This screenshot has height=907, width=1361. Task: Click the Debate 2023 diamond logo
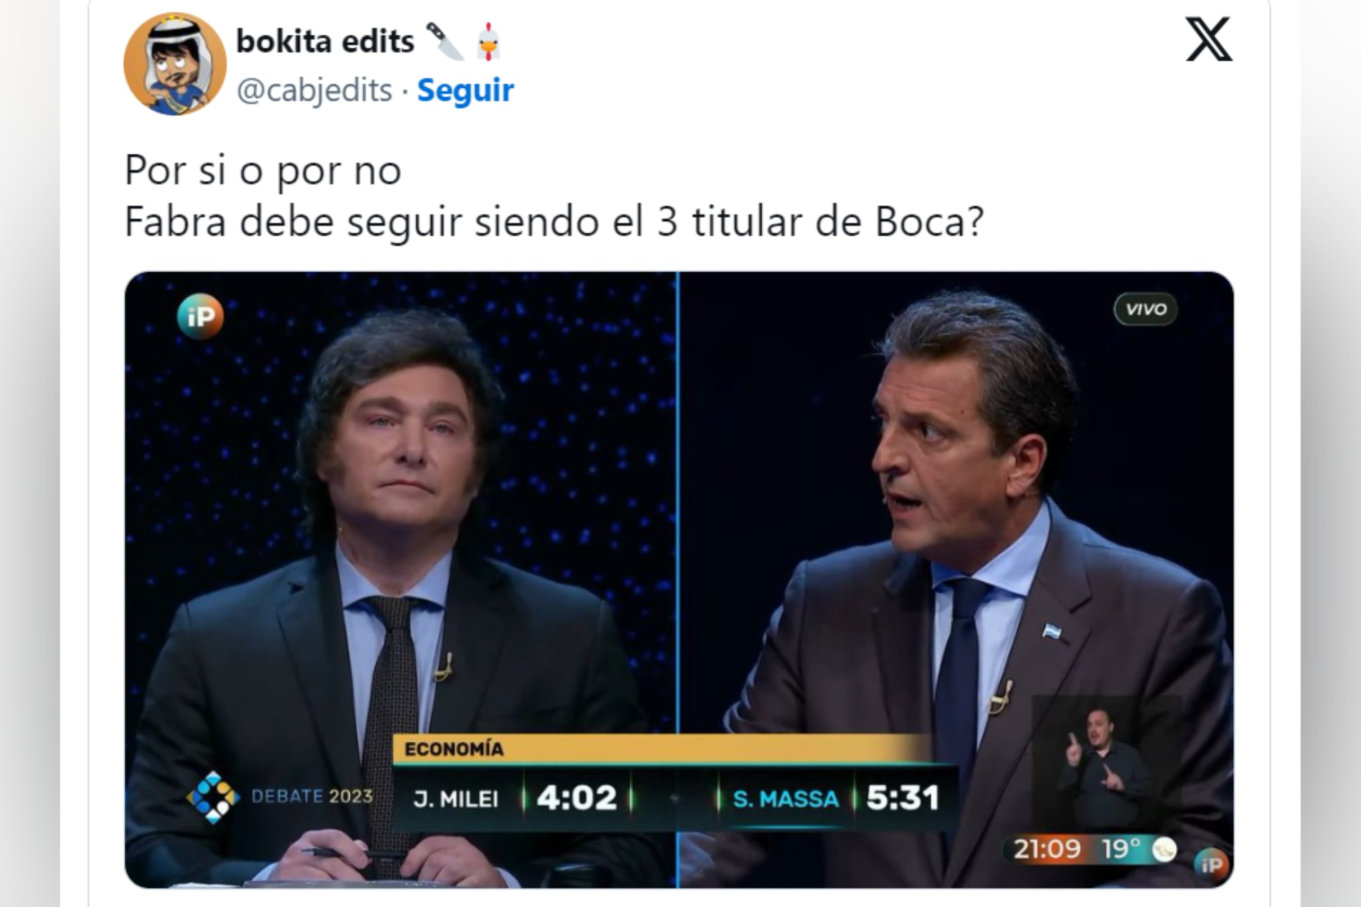(213, 797)
